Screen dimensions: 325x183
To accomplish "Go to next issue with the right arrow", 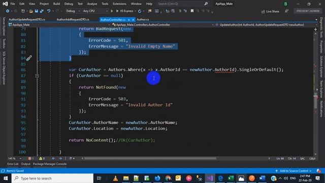I will 60,159.
